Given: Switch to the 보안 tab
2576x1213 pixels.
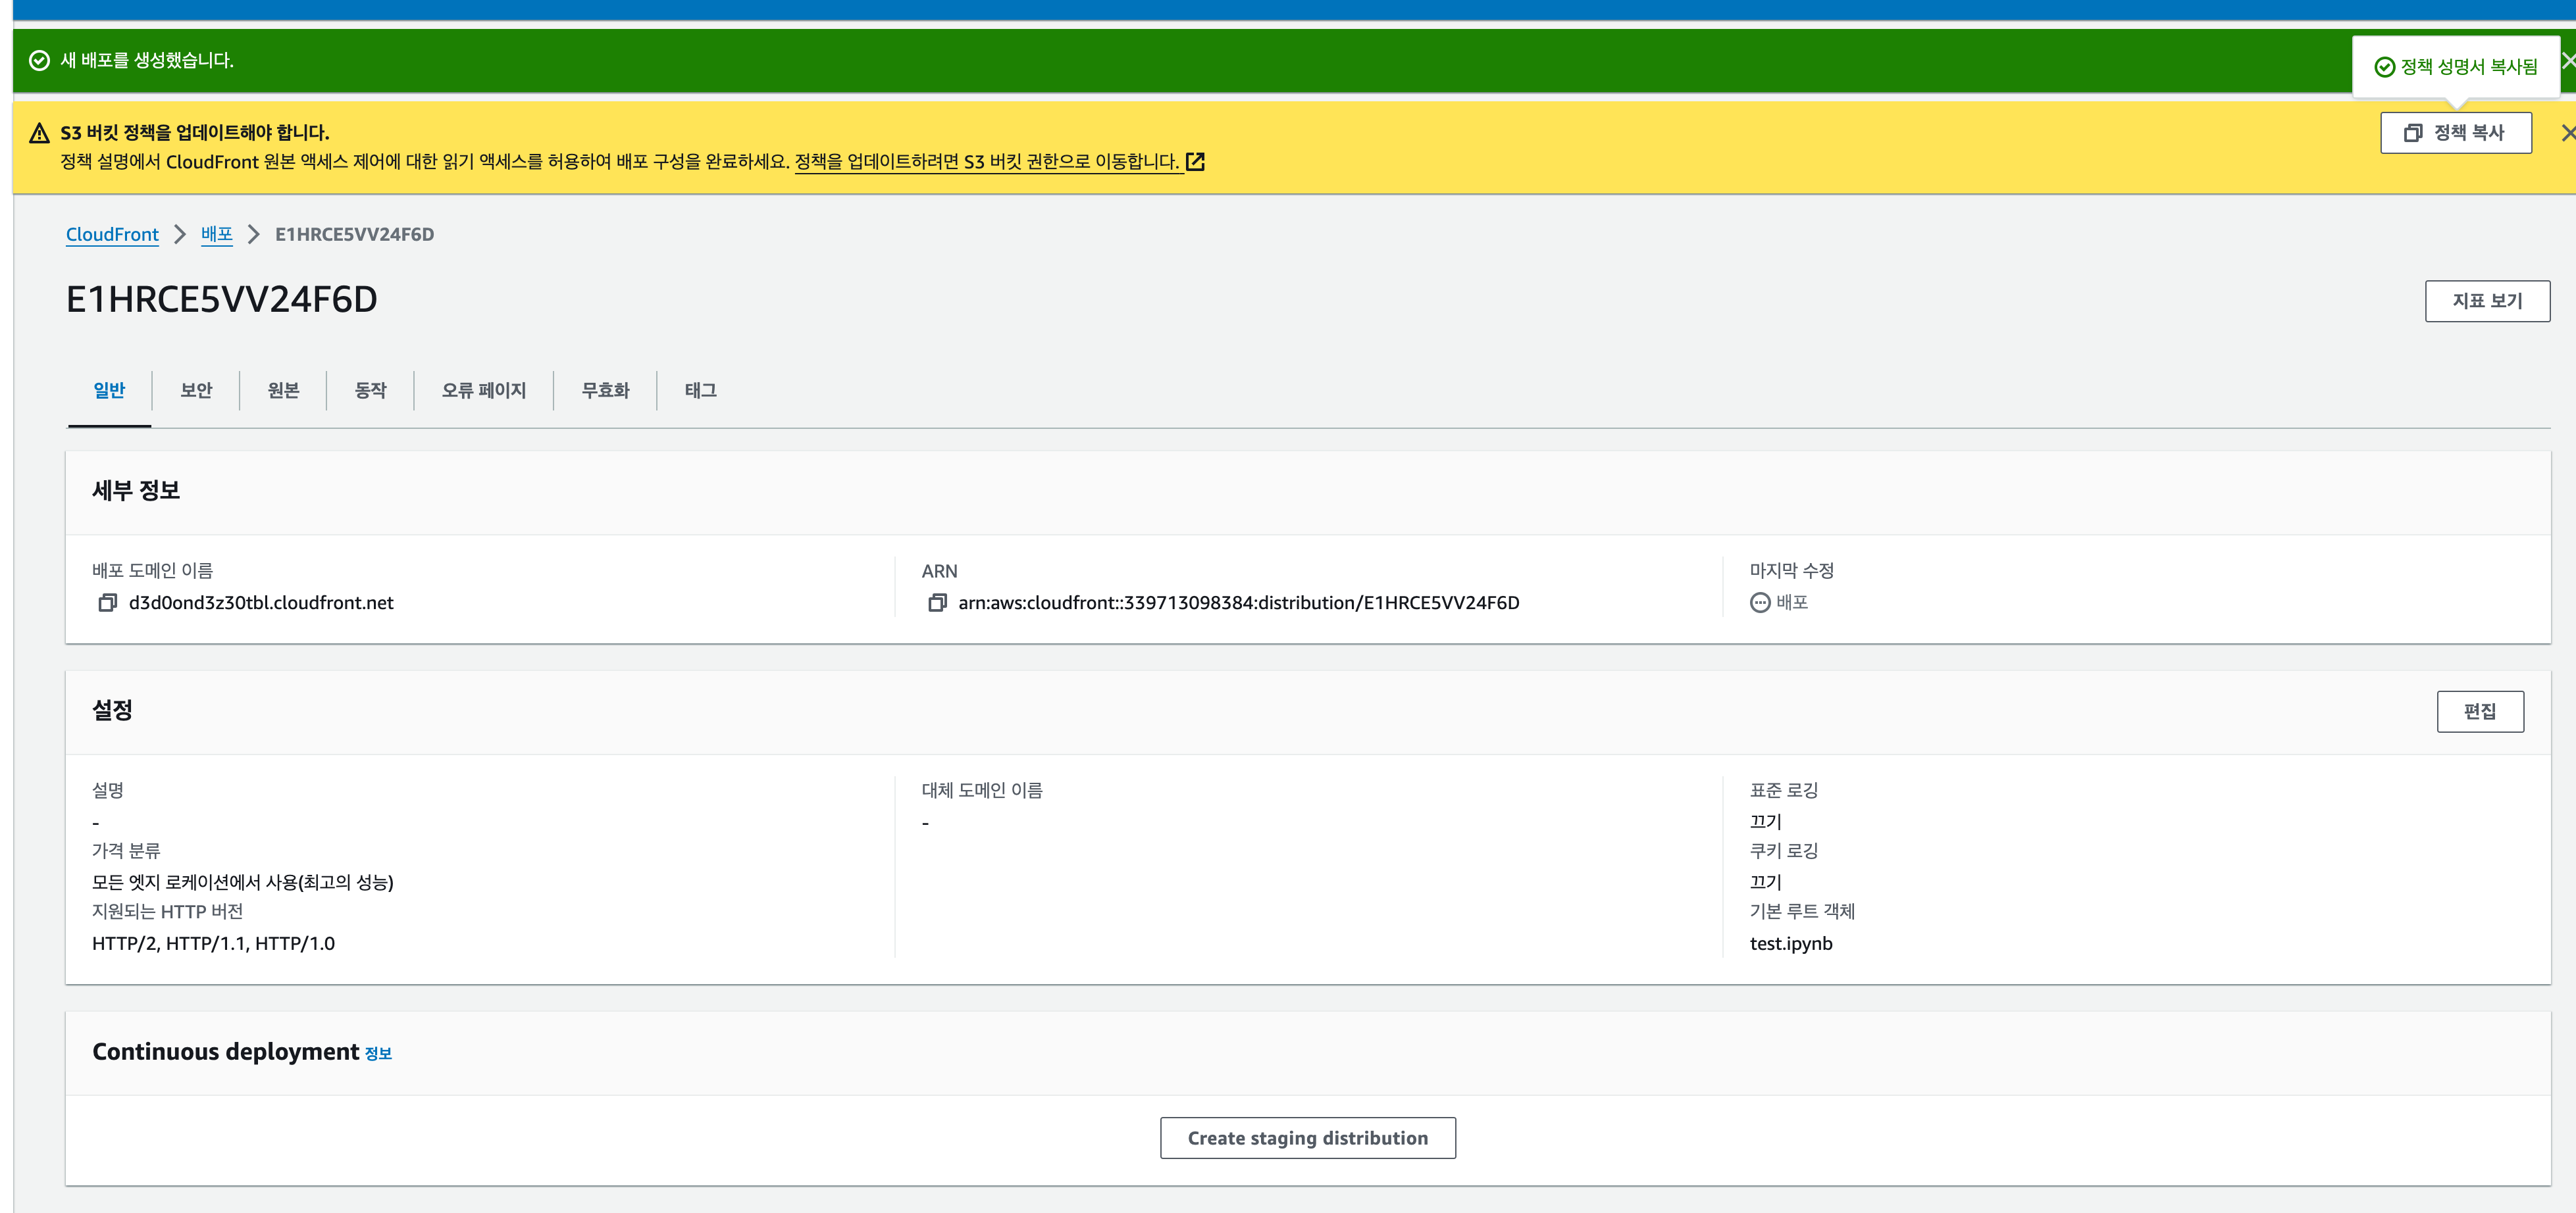Looking at the screenshot, I should (x=196, y=391).
